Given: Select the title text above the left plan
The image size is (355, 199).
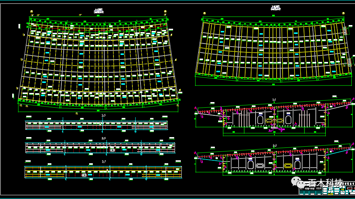Looking at the screenshot, I should click(99, 11).
